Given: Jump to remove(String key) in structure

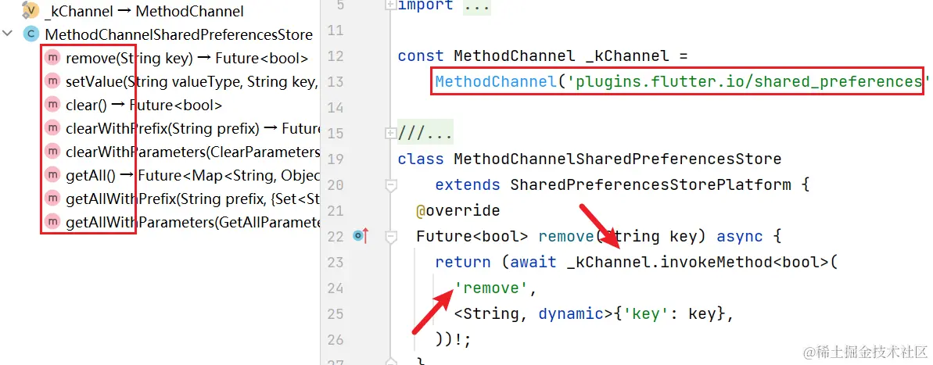Looking at the screenshot, I should click(x=187, y=58).
